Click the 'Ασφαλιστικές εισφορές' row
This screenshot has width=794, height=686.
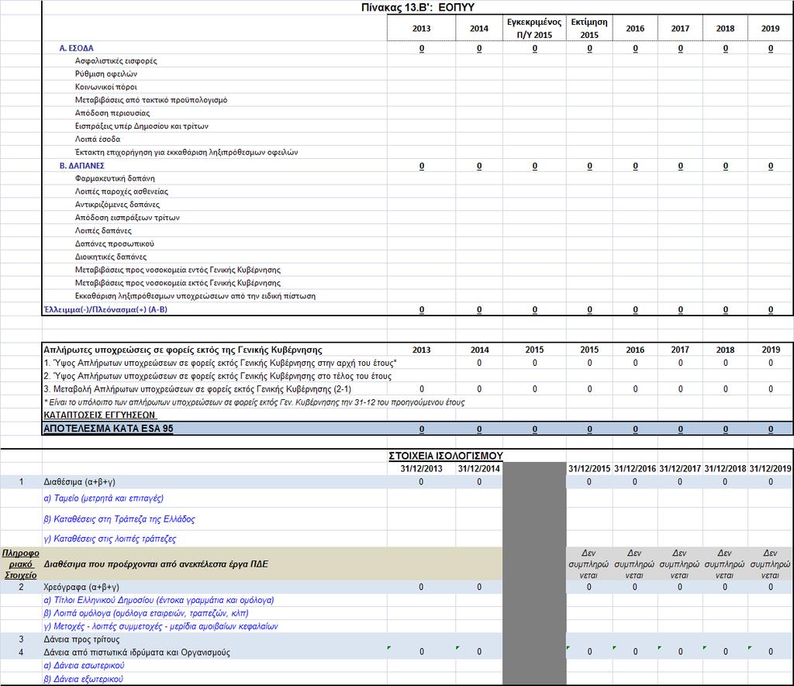click(x=116, y=60)
